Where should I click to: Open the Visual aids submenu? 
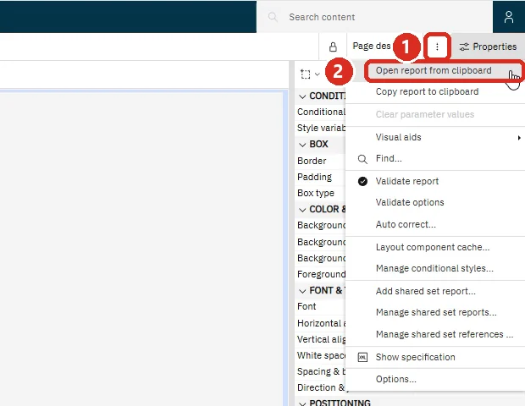coord(435,137)
